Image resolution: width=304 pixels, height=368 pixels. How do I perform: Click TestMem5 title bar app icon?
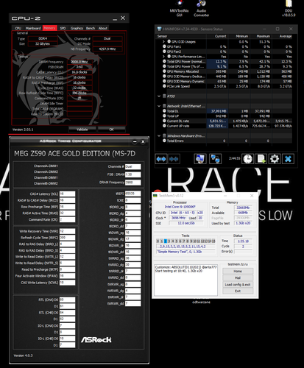155,196
